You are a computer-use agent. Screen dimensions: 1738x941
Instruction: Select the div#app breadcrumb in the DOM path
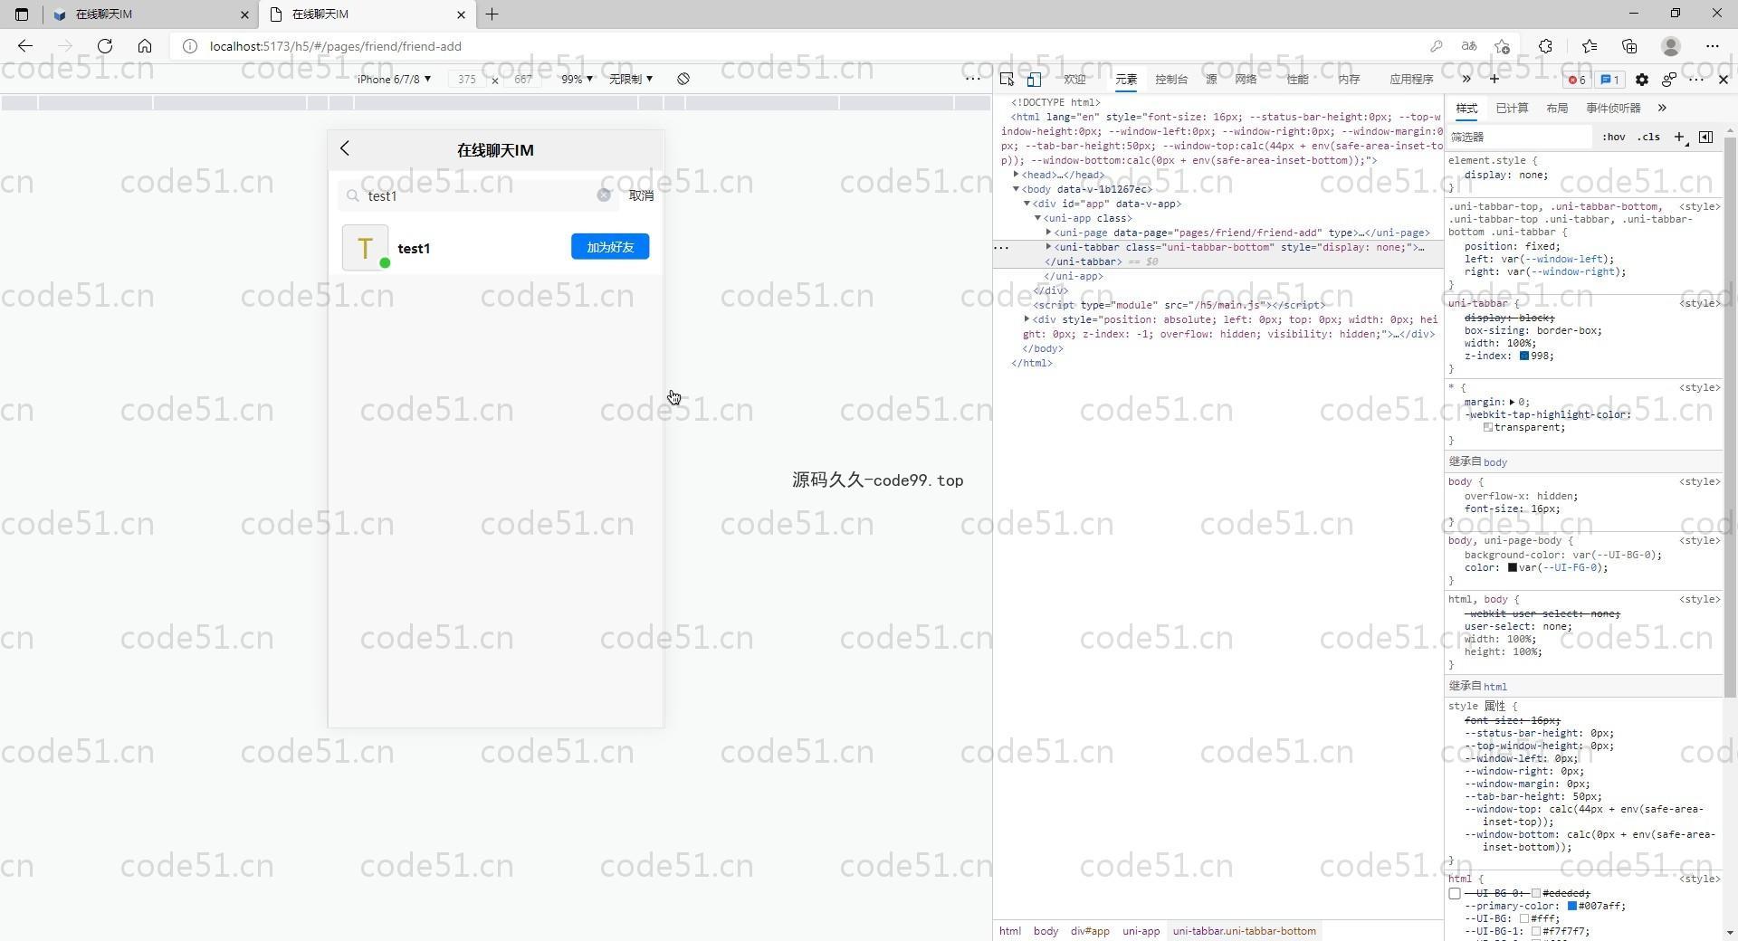click(x=1090, y=931)
